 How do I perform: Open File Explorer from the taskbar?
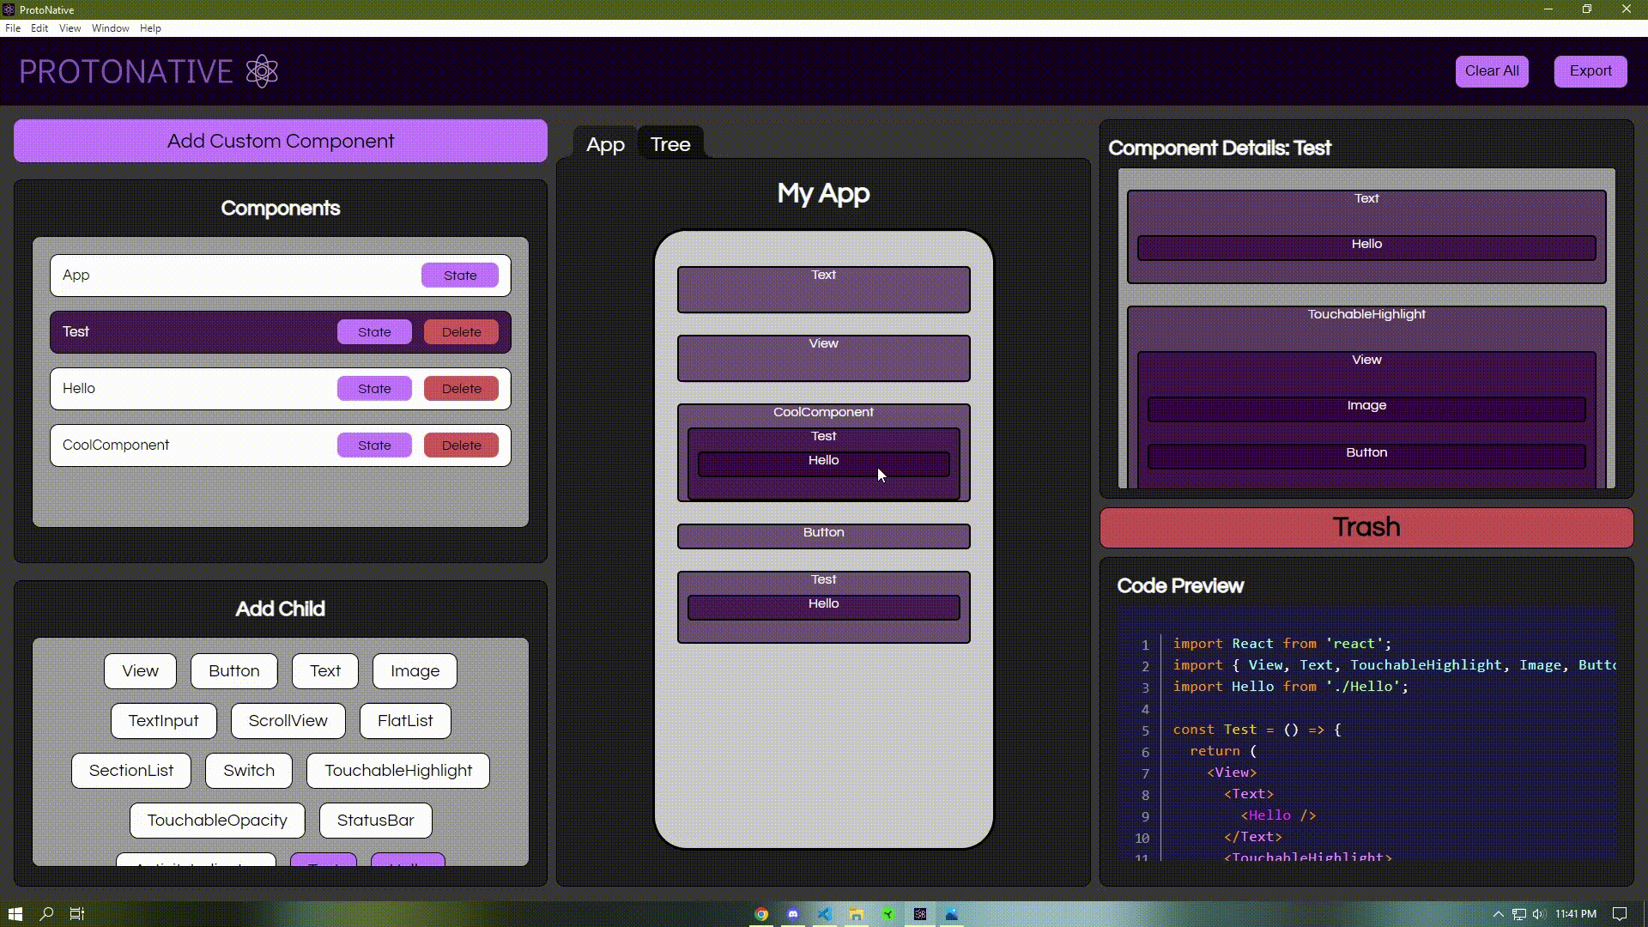pyautogui.click(x=856, y=914)
